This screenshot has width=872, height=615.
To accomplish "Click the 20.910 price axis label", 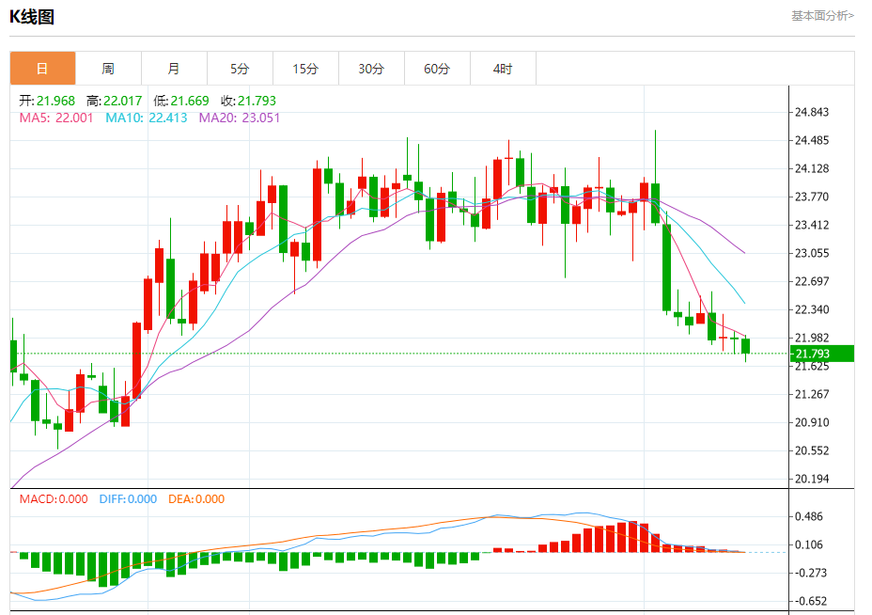I will [811, 422].
